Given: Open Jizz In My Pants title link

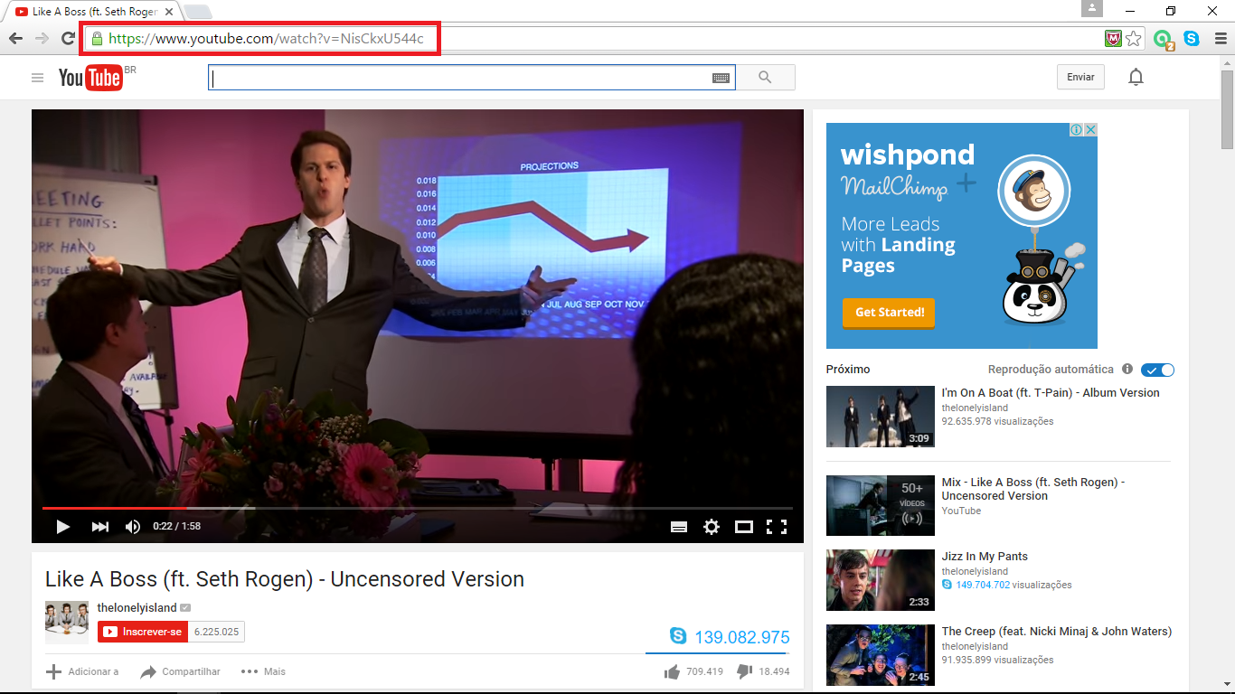Looking at the screenshot, I should [985, 557].
